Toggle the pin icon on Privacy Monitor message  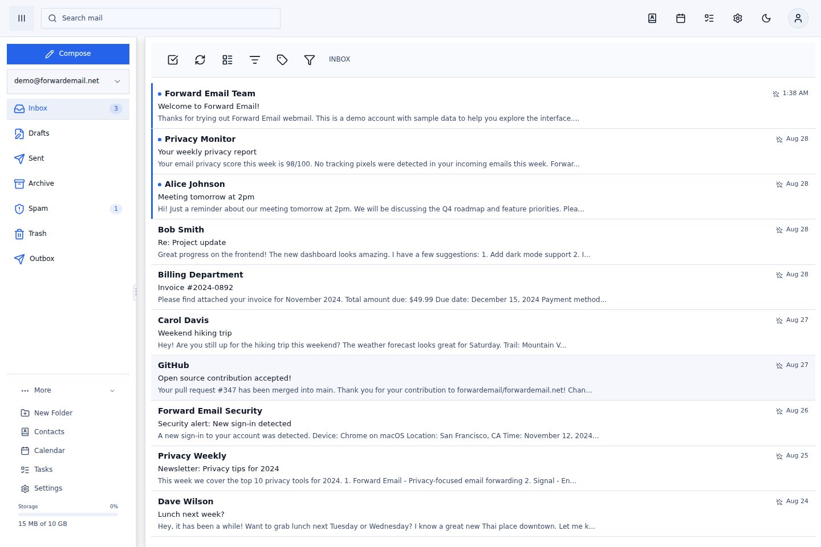(779, 140)
